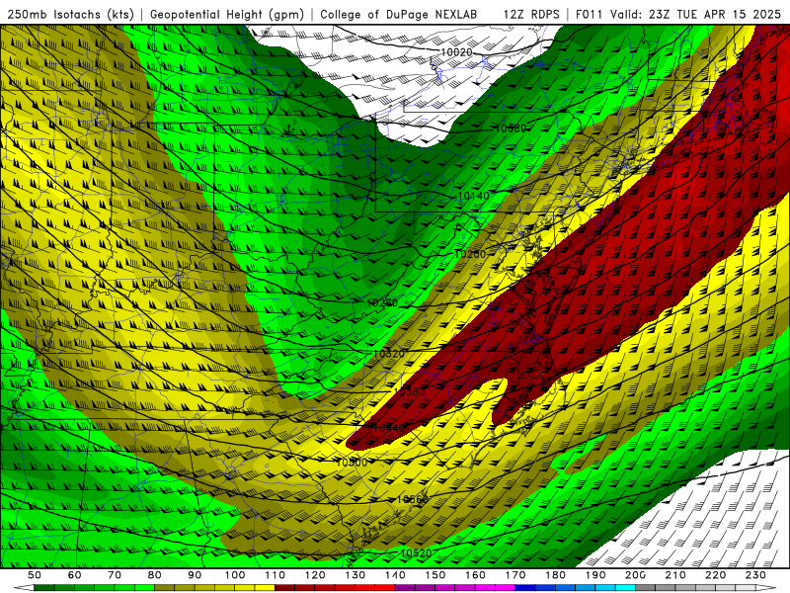
Task: Click the 220 value on the color scale
Action: tap(716, 575)
